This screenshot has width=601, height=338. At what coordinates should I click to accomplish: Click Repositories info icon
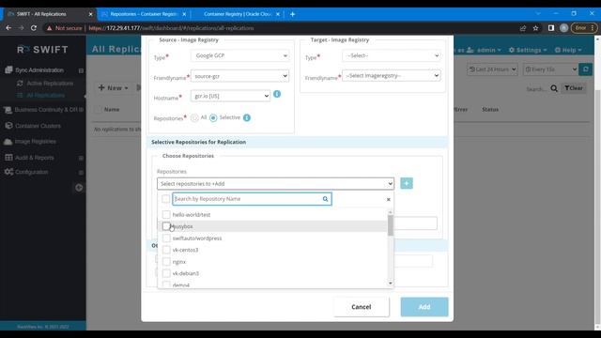247,117
